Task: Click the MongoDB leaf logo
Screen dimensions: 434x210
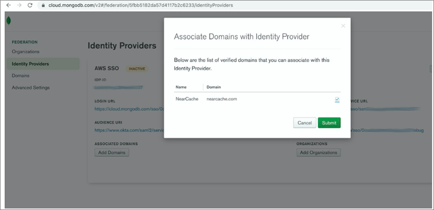Action: point(9,21)
